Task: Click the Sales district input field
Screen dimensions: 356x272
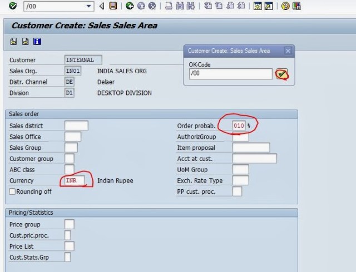Action: (76, 125)
